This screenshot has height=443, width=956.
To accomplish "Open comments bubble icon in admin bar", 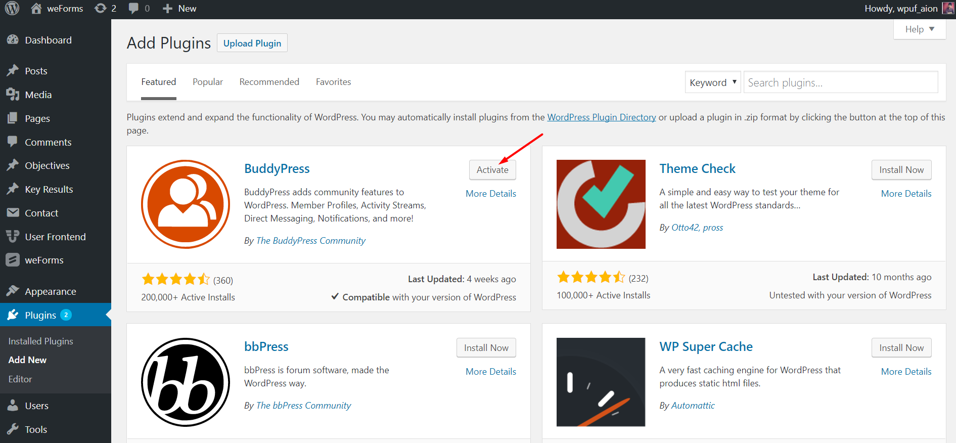I will (x=133, y=9).
